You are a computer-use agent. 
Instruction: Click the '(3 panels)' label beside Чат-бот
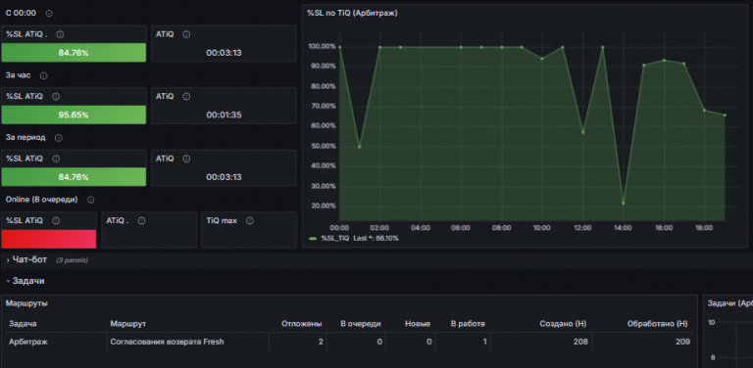72,260
